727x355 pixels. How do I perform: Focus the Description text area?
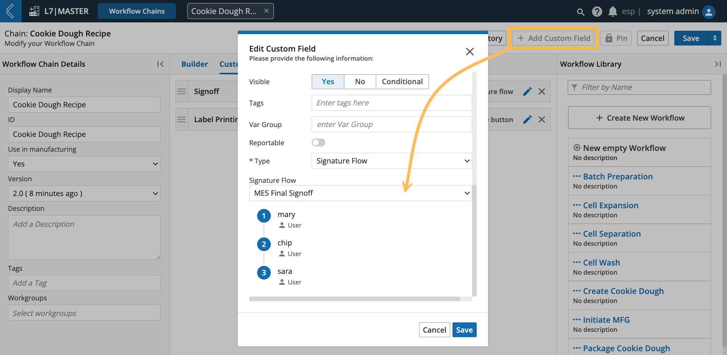(x=84, y=237)
